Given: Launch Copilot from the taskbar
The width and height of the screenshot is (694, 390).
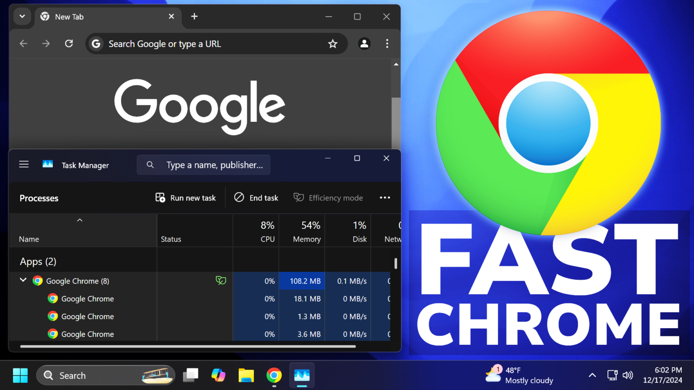Looking at the screenshot, I should click(218, 375).
